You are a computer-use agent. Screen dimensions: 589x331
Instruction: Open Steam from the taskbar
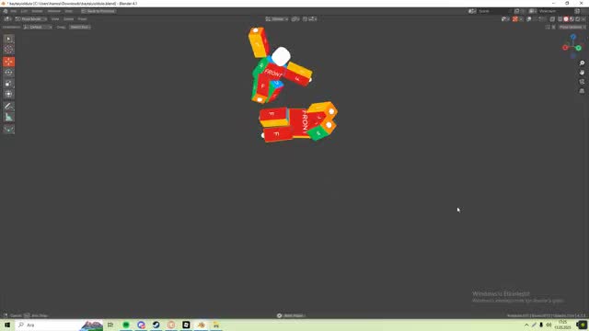point(156,325)
